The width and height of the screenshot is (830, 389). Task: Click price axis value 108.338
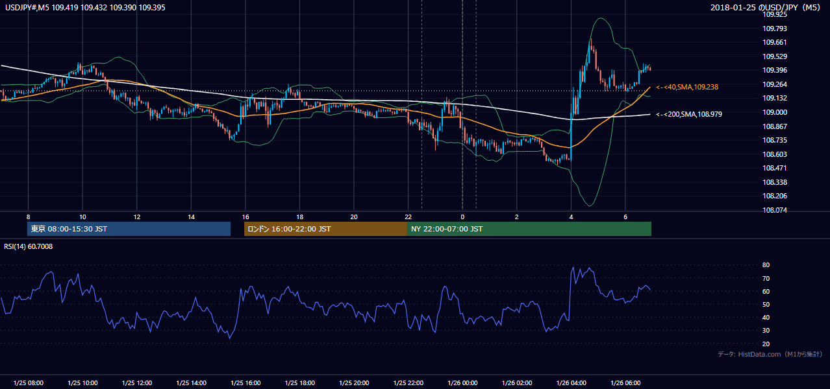774,182
